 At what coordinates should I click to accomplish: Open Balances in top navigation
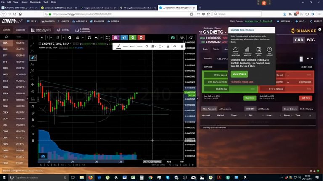coord(97,21)
